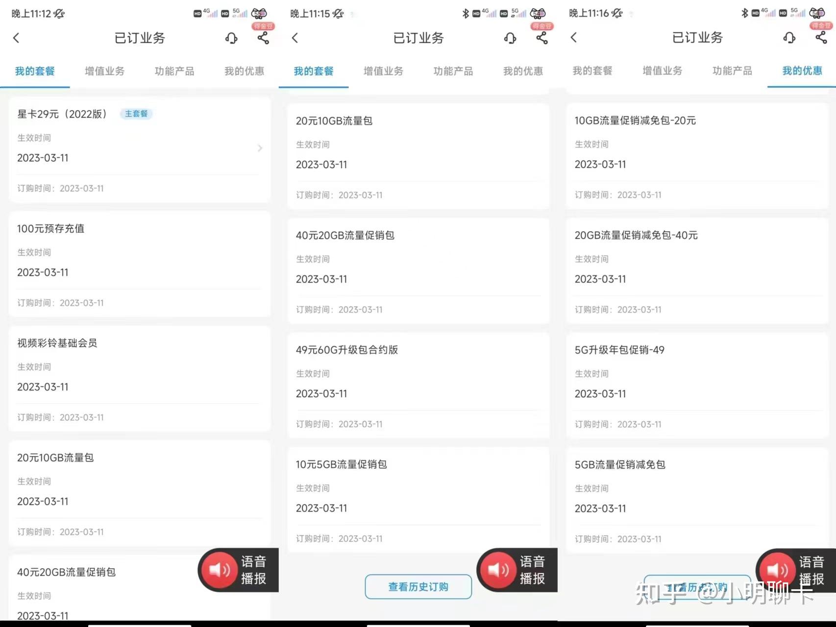Select 我的套餐 tab on 11:16 screen
This screenshot has height=627, width=836.
point(592,71)
